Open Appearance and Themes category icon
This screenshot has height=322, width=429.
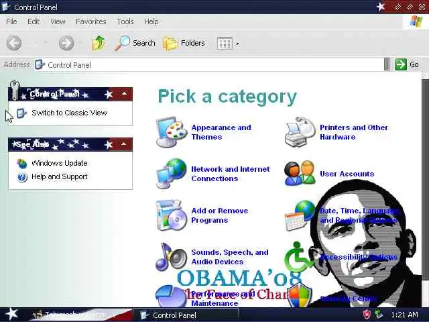pyautogui.click(x=172, y=132)
